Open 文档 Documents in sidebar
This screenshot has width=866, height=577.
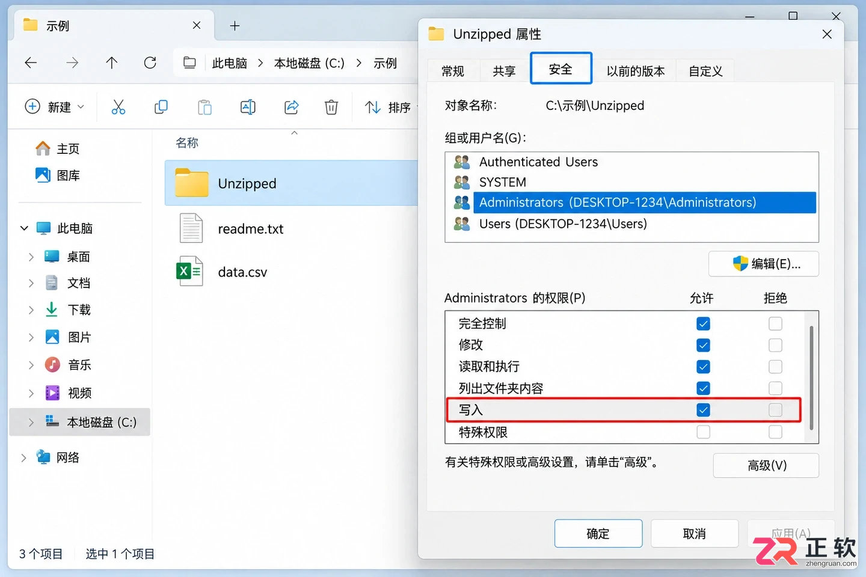67,283
